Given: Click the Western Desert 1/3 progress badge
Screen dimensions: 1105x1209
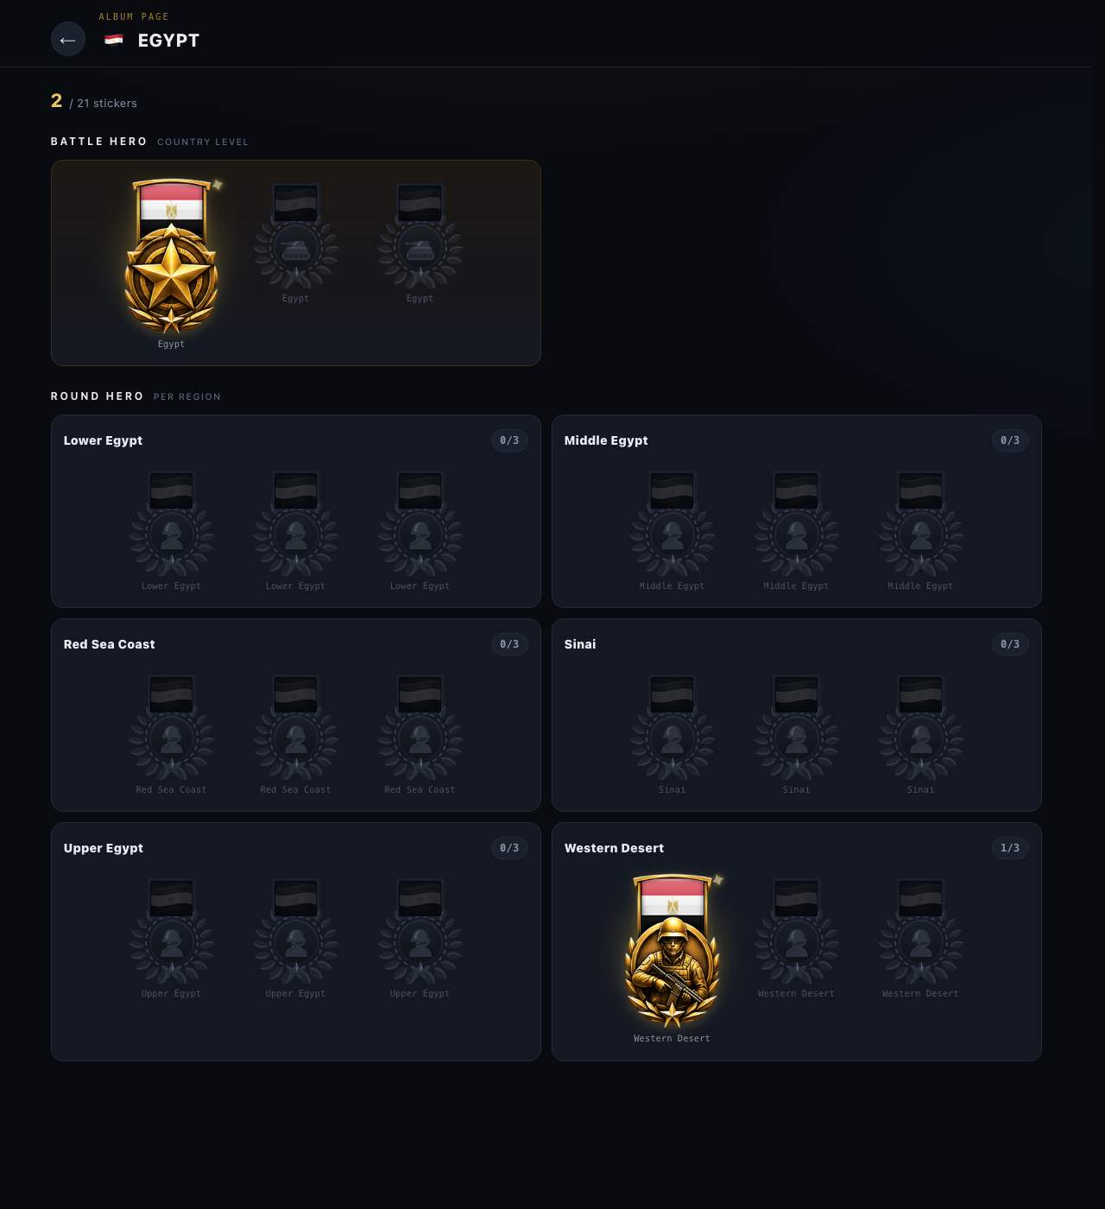Looking at the screenshot, I should pyautogui.click(x=1010, y=848).
